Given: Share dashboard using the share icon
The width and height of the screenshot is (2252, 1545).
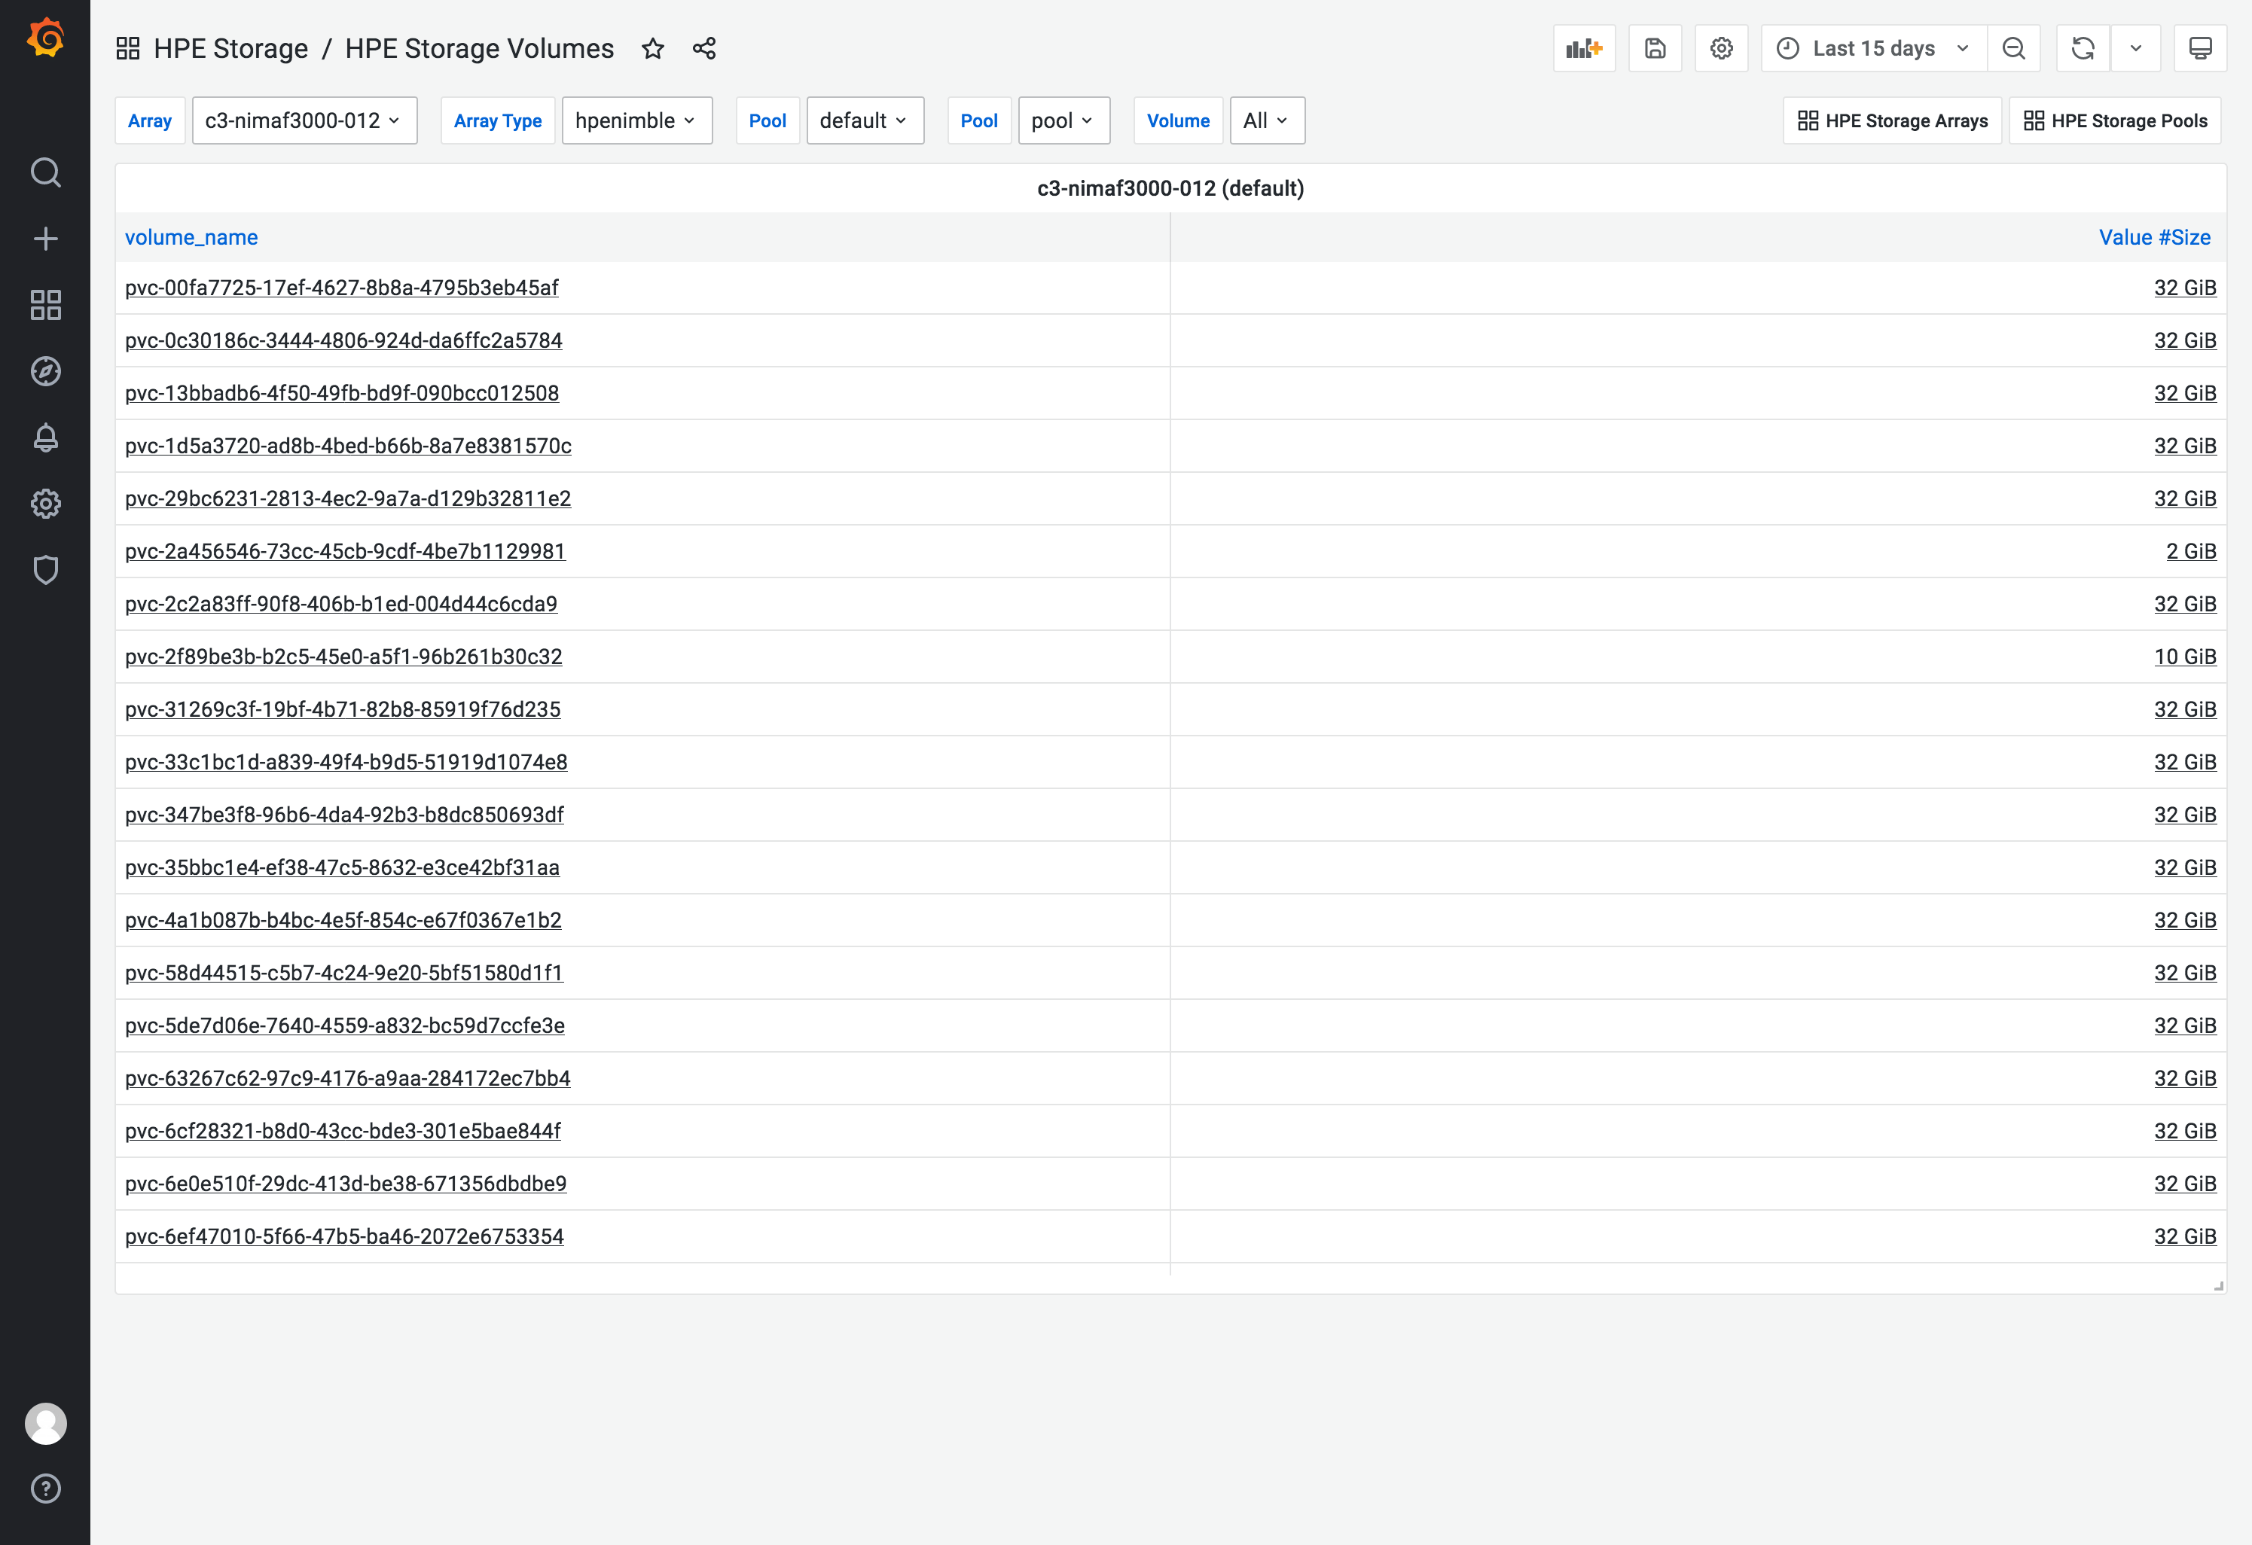Looking at the screenshot, I should point(704,48).
